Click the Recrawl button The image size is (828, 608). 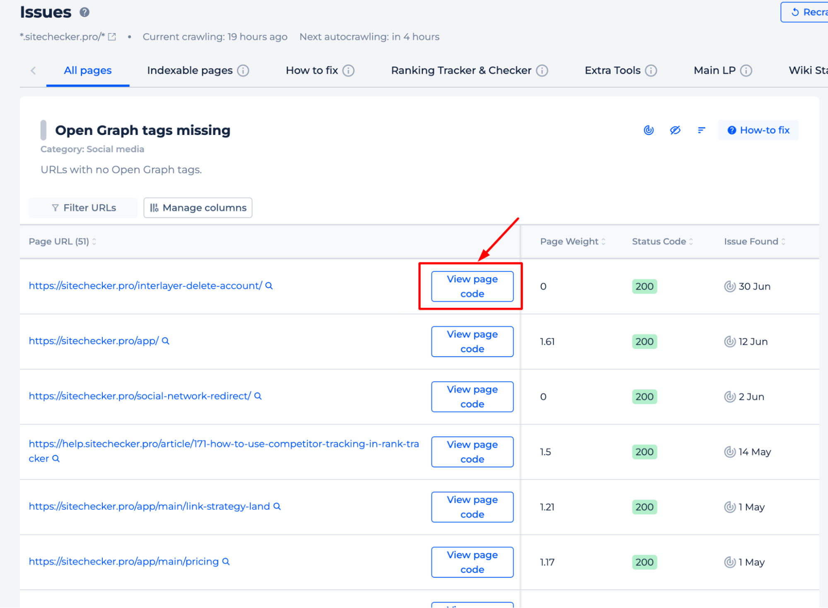804,12
